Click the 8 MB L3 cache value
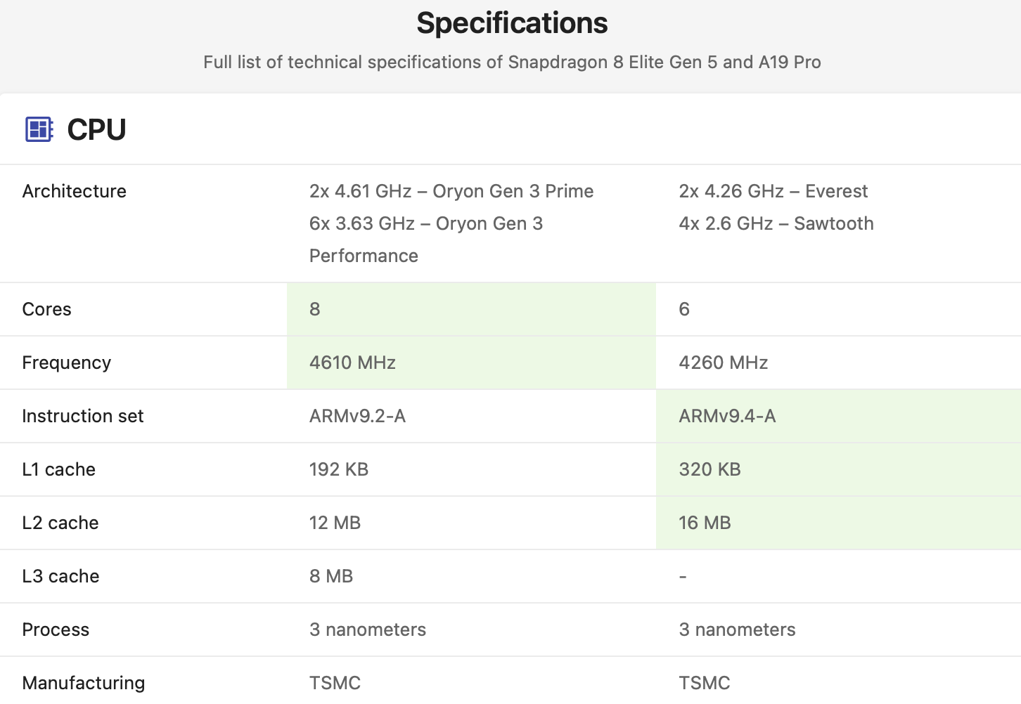 (x=331, y=576)
